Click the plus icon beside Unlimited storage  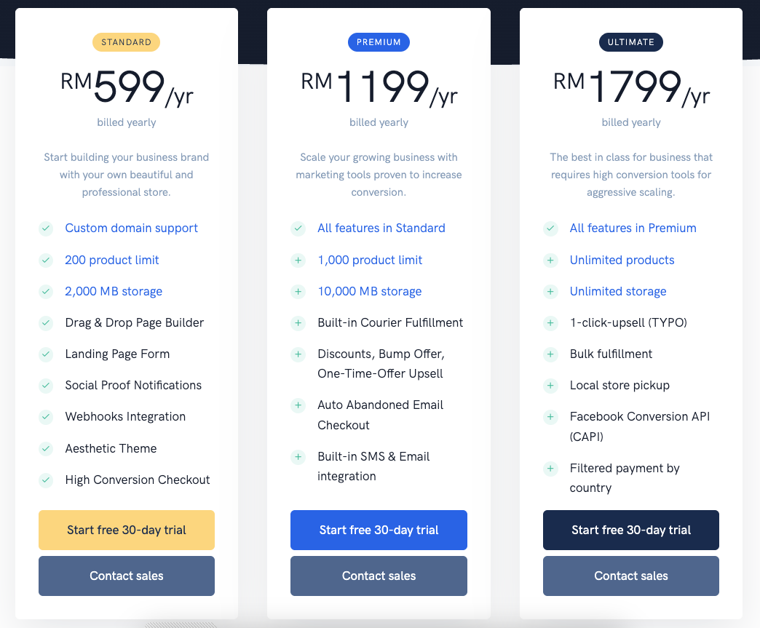click(550, 292)
